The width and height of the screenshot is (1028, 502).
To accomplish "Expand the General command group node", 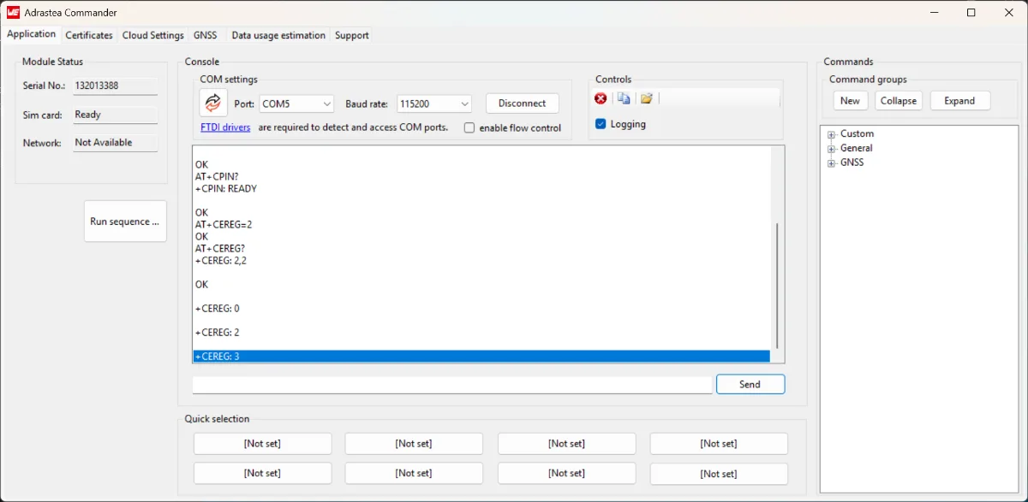I will coord(831,149).
